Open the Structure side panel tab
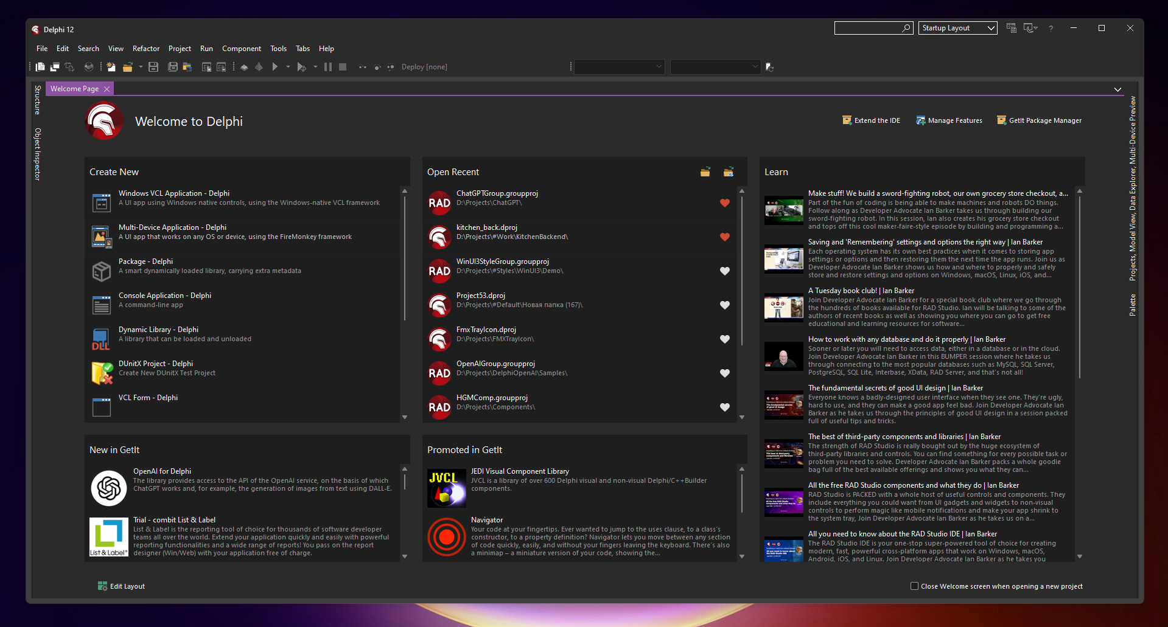 point(38,100)
